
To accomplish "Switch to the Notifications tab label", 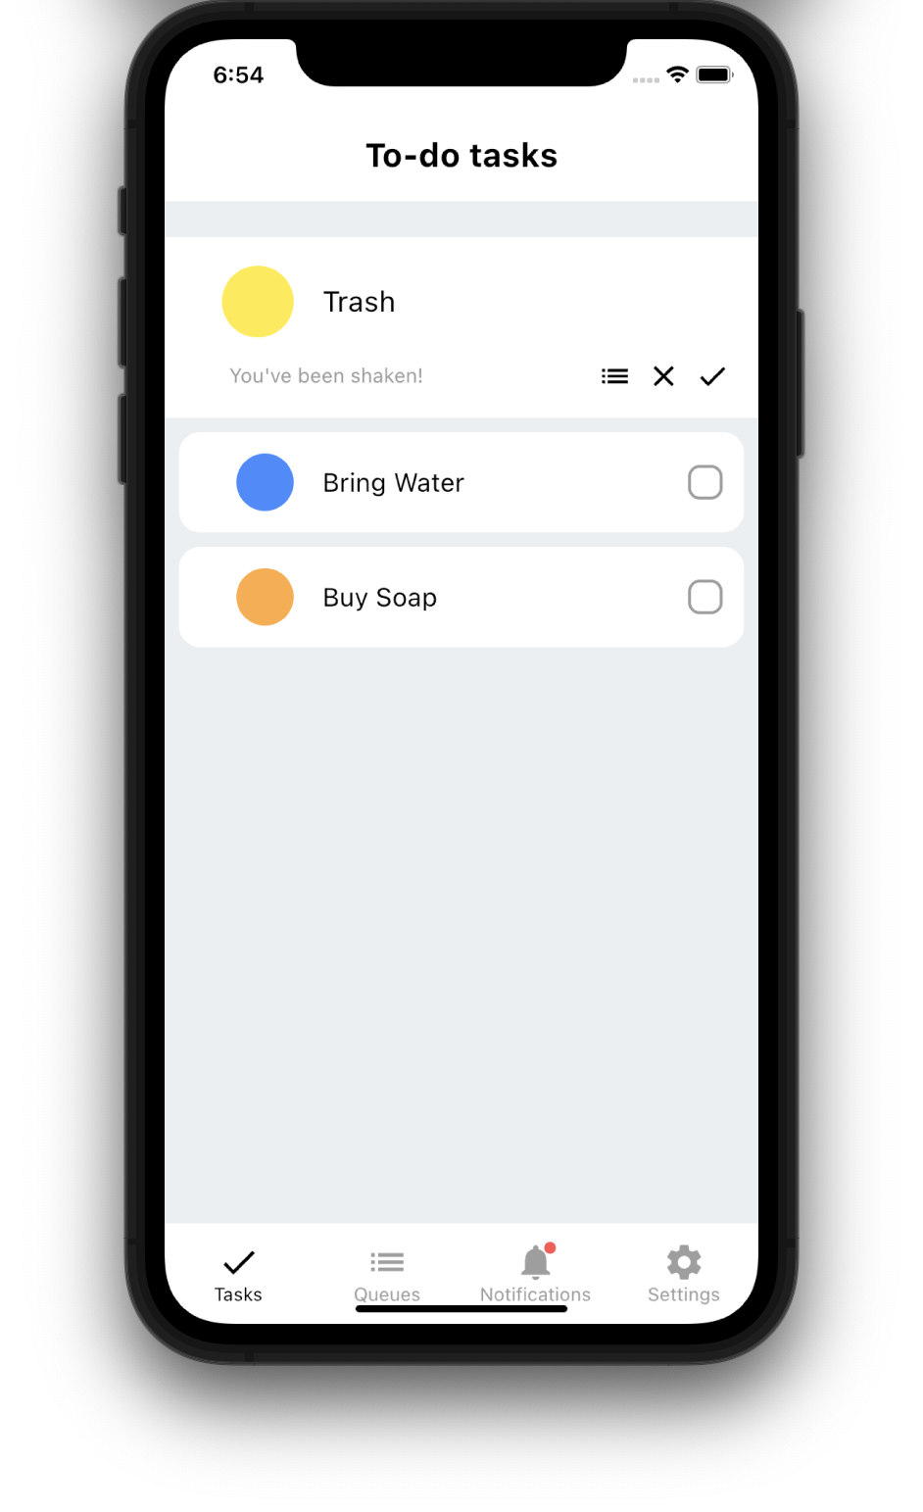I will tap(535, 1294).
